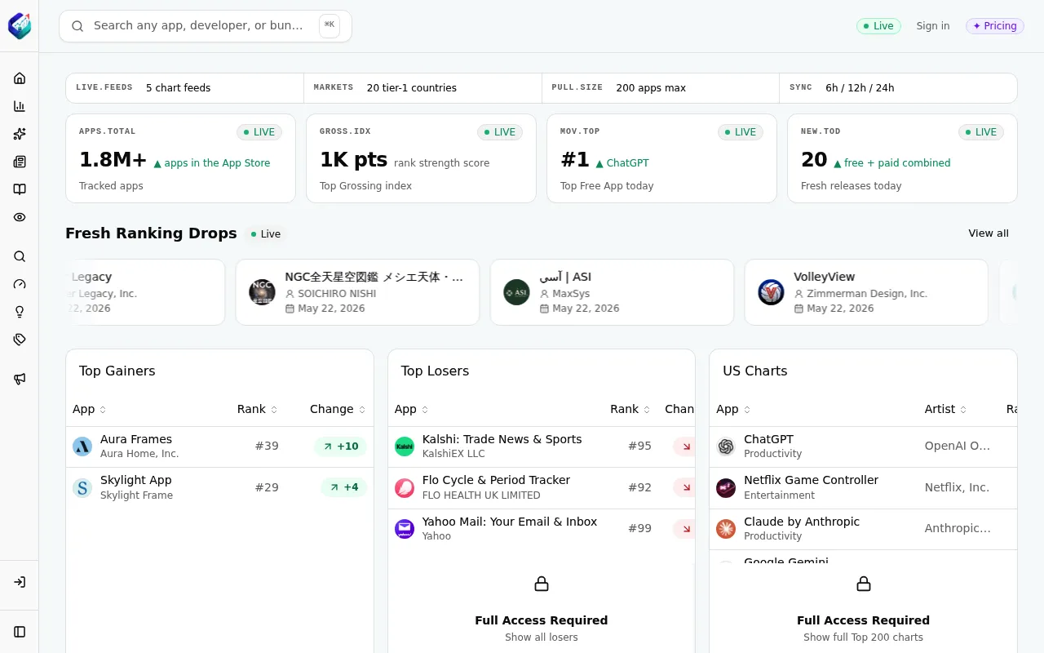
Task: Sort Top Gainers by App column
Action: (90, 409)
